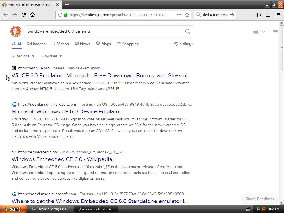The width and height of the screenshot is (284, 213).
Task: Open the Firefox hamburger menu
Action: pos(279,15)
